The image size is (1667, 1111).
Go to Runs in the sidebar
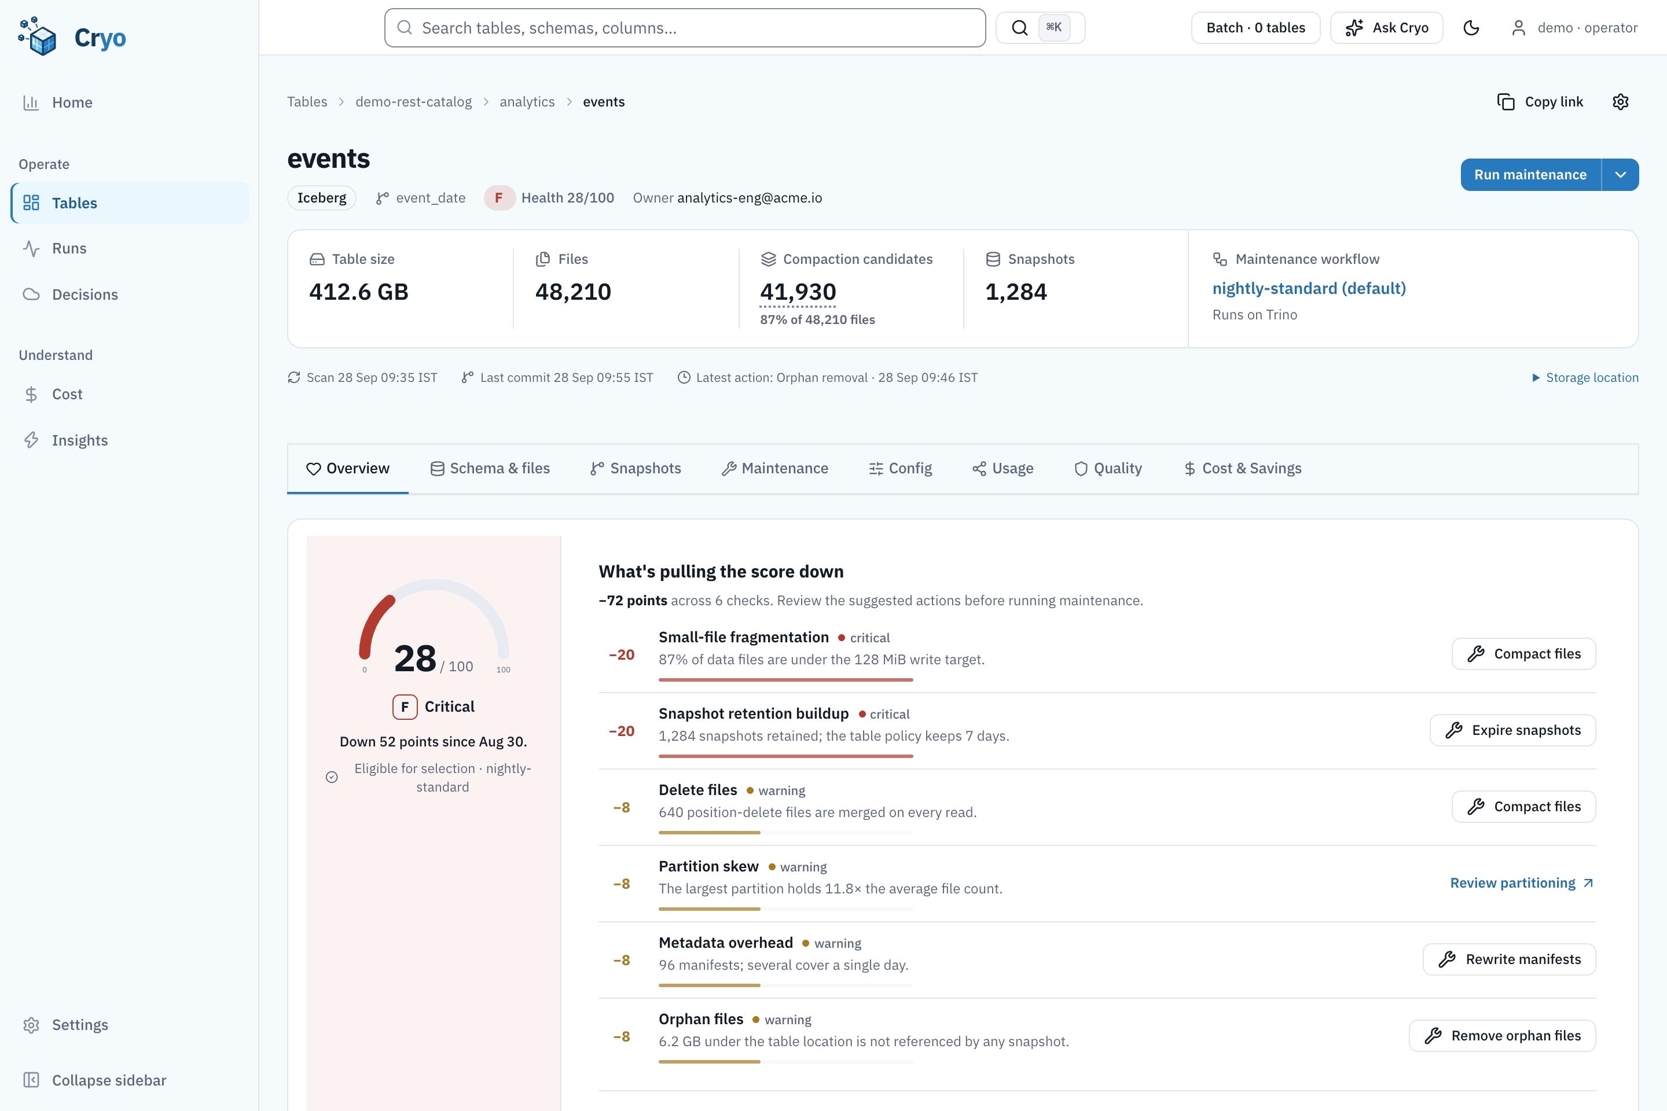(130, 248)
